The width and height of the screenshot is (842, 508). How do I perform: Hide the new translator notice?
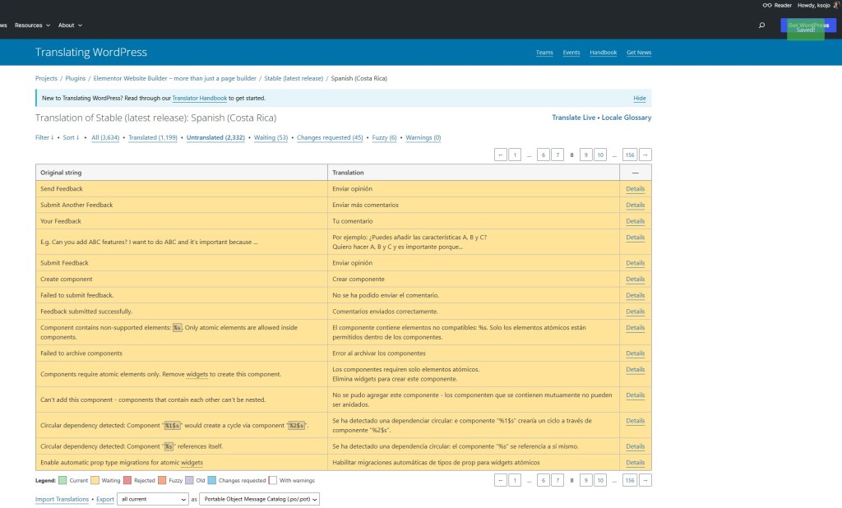tap(640, 99)
